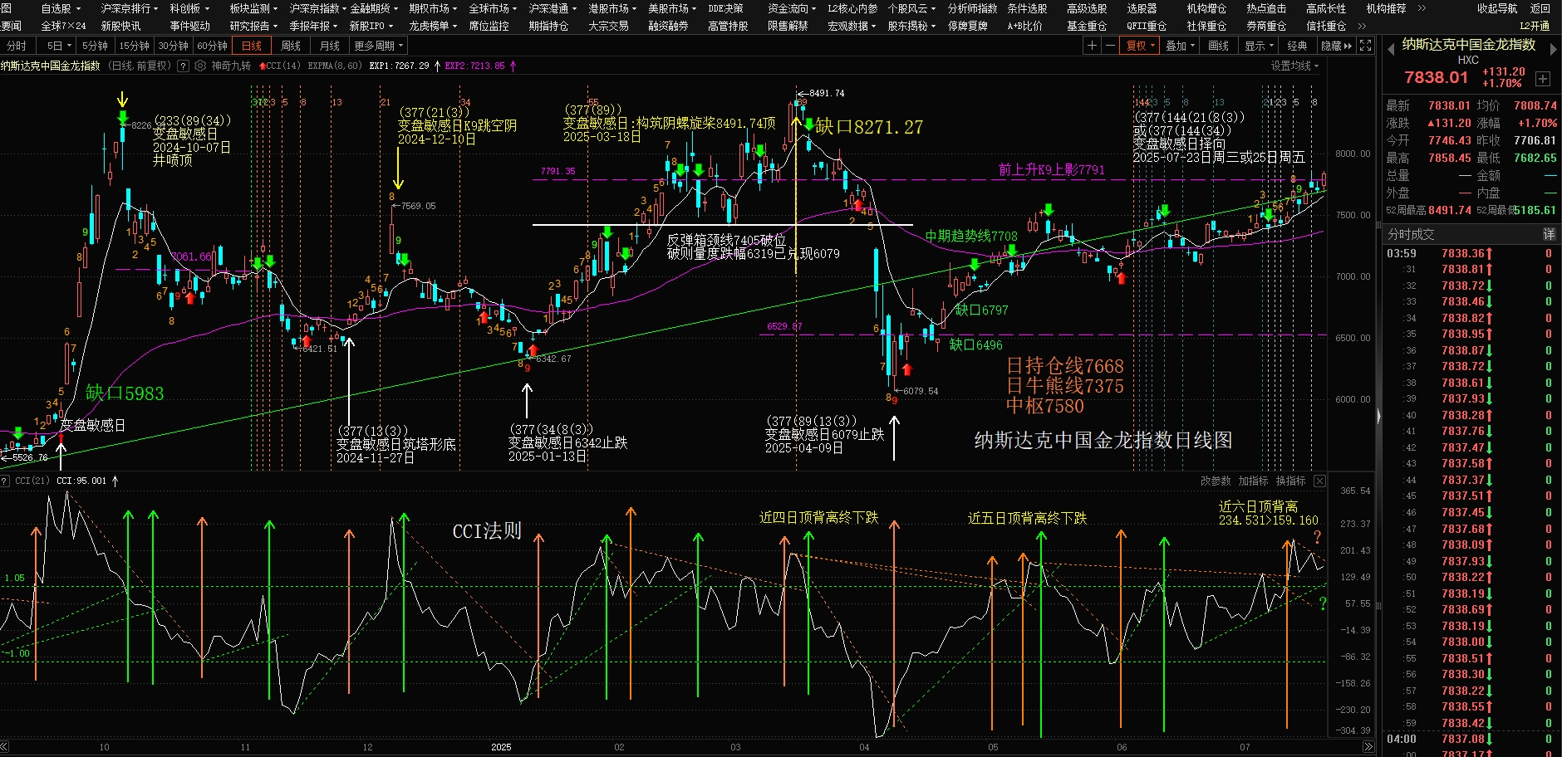Click the 返回 back button
1562x757 pixels.
pyautogui.click(x=1540, y=8)
